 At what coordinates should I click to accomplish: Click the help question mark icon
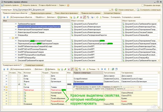pyautogui.click(x=68, y=5)
